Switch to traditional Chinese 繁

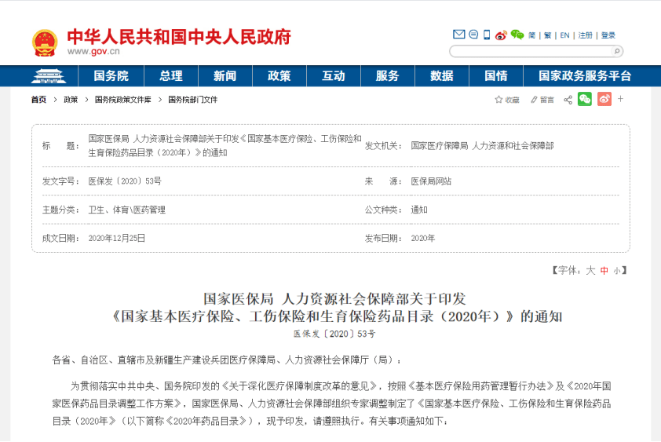click(548, 35)
